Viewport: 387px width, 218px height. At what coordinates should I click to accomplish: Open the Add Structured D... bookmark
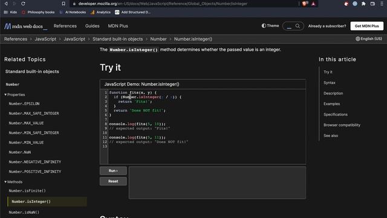(133, 12)
